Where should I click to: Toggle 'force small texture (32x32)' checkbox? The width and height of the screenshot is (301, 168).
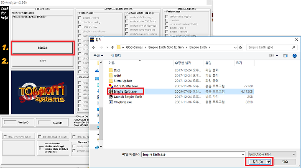click(167, 24)
